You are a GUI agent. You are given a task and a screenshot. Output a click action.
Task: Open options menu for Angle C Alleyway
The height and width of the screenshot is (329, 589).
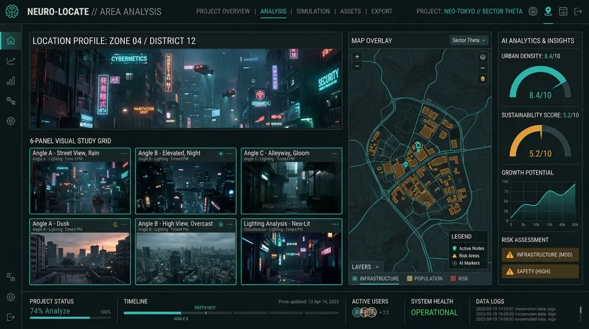point(335,153)
